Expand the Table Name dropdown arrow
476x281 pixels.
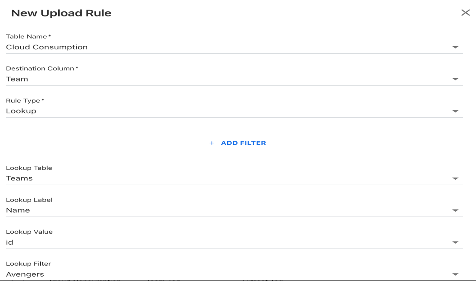pyautogui.click(x=455, y=47)
